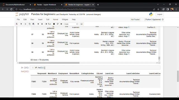Image resolution: width=179 pixels, height=100 pixels.
Task: Click Freelance/contract work cell
Action: point(87,81)
